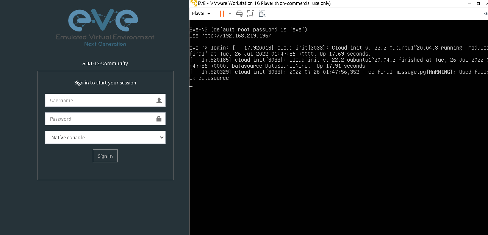Image resolution: width=488 pixels, height=235 pixels.
Task: Pause the virtual machine with the orange pause icon
Action: [222, 14]
